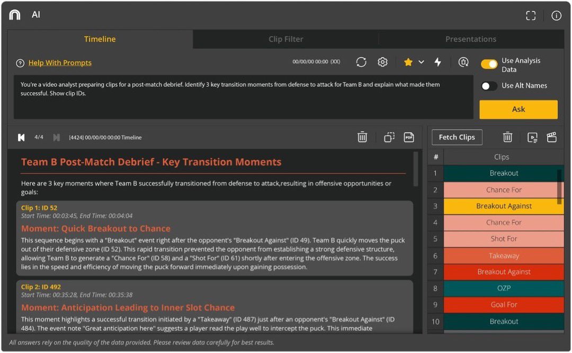Click Clip 2: ID 492 label
Viewport: 572px width, 353px height.
tap(41, 287)
